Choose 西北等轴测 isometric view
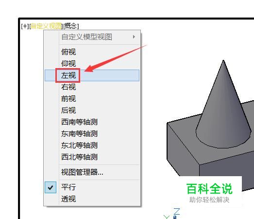This screenshot has width=254, height=219. pyautogui.click(x=79, y=157)
